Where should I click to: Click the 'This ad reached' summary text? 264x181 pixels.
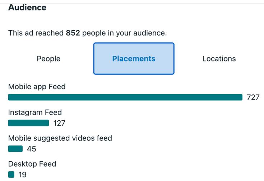[x=36, y=33]
